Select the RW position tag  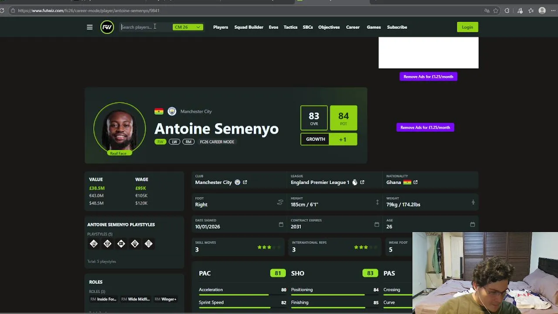click(160, 142)
